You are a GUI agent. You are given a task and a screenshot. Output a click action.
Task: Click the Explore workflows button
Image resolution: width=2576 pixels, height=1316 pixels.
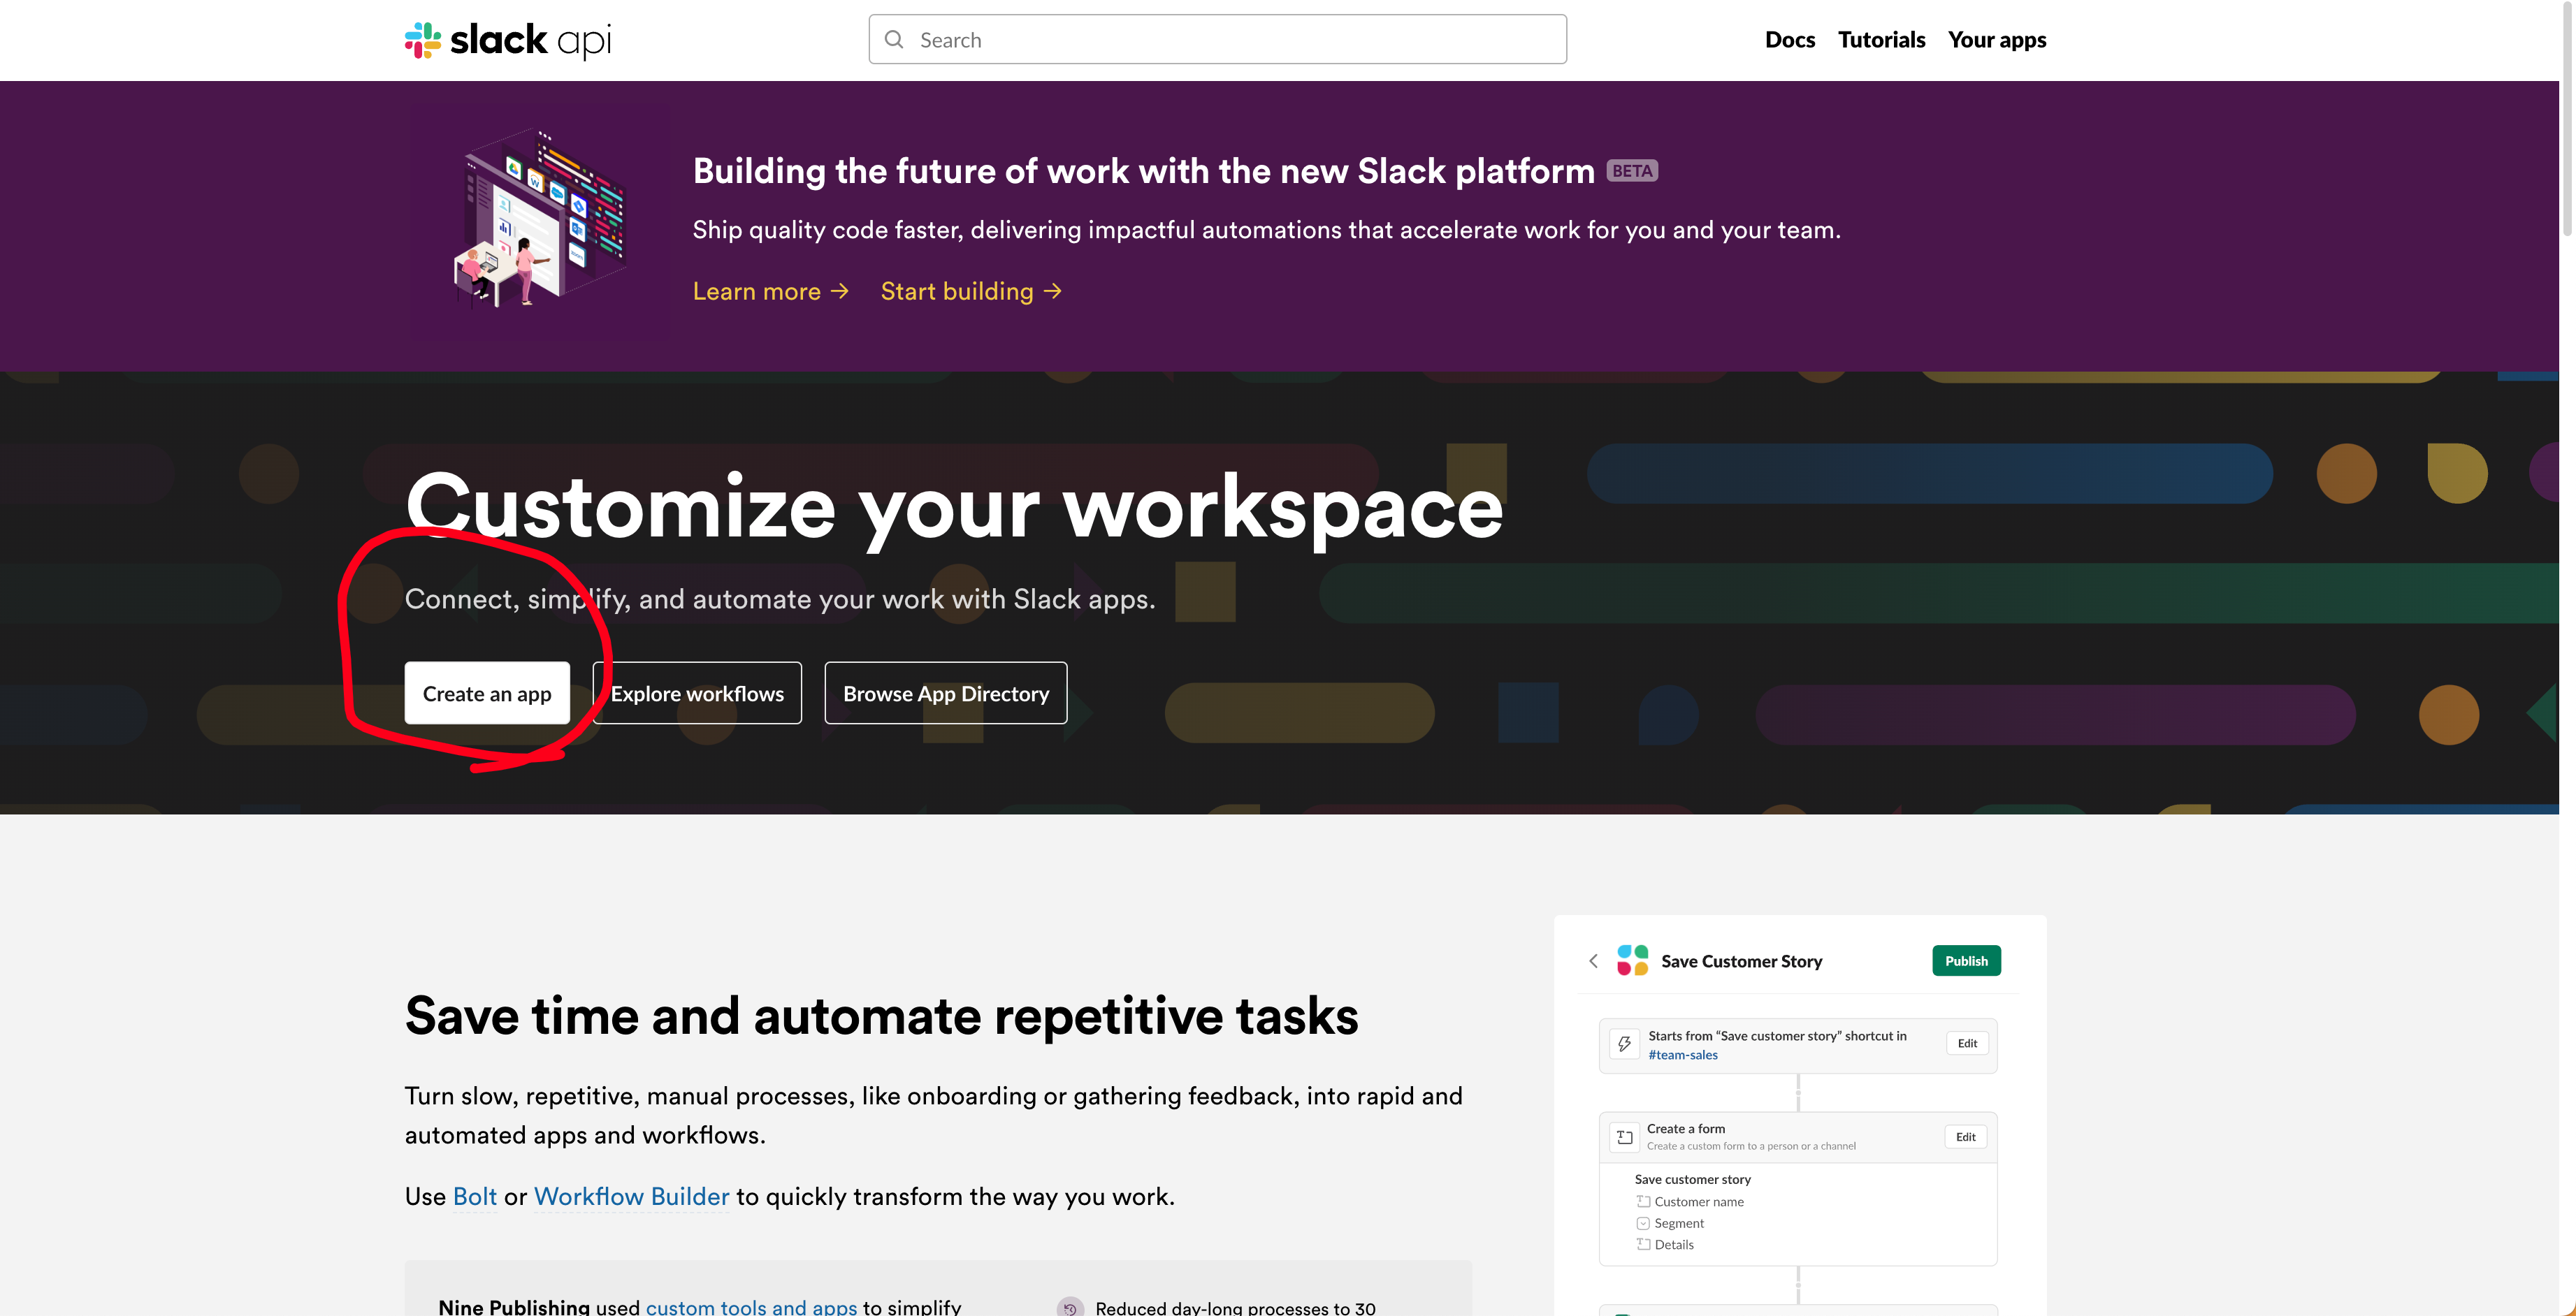[697, 692]
